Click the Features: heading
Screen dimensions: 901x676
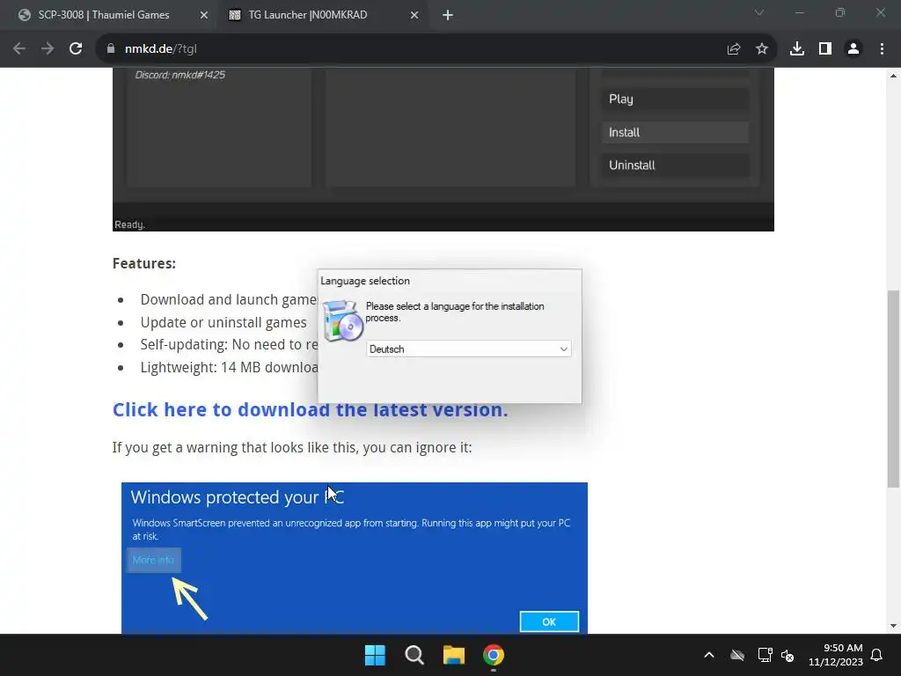click(x=144, y=263)
